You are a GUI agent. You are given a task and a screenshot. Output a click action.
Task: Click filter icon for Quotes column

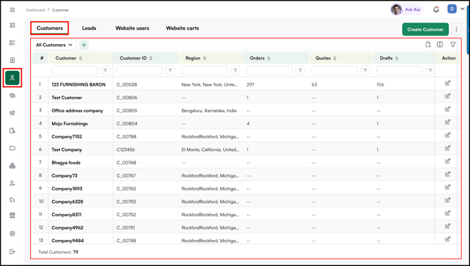[365, 70]
